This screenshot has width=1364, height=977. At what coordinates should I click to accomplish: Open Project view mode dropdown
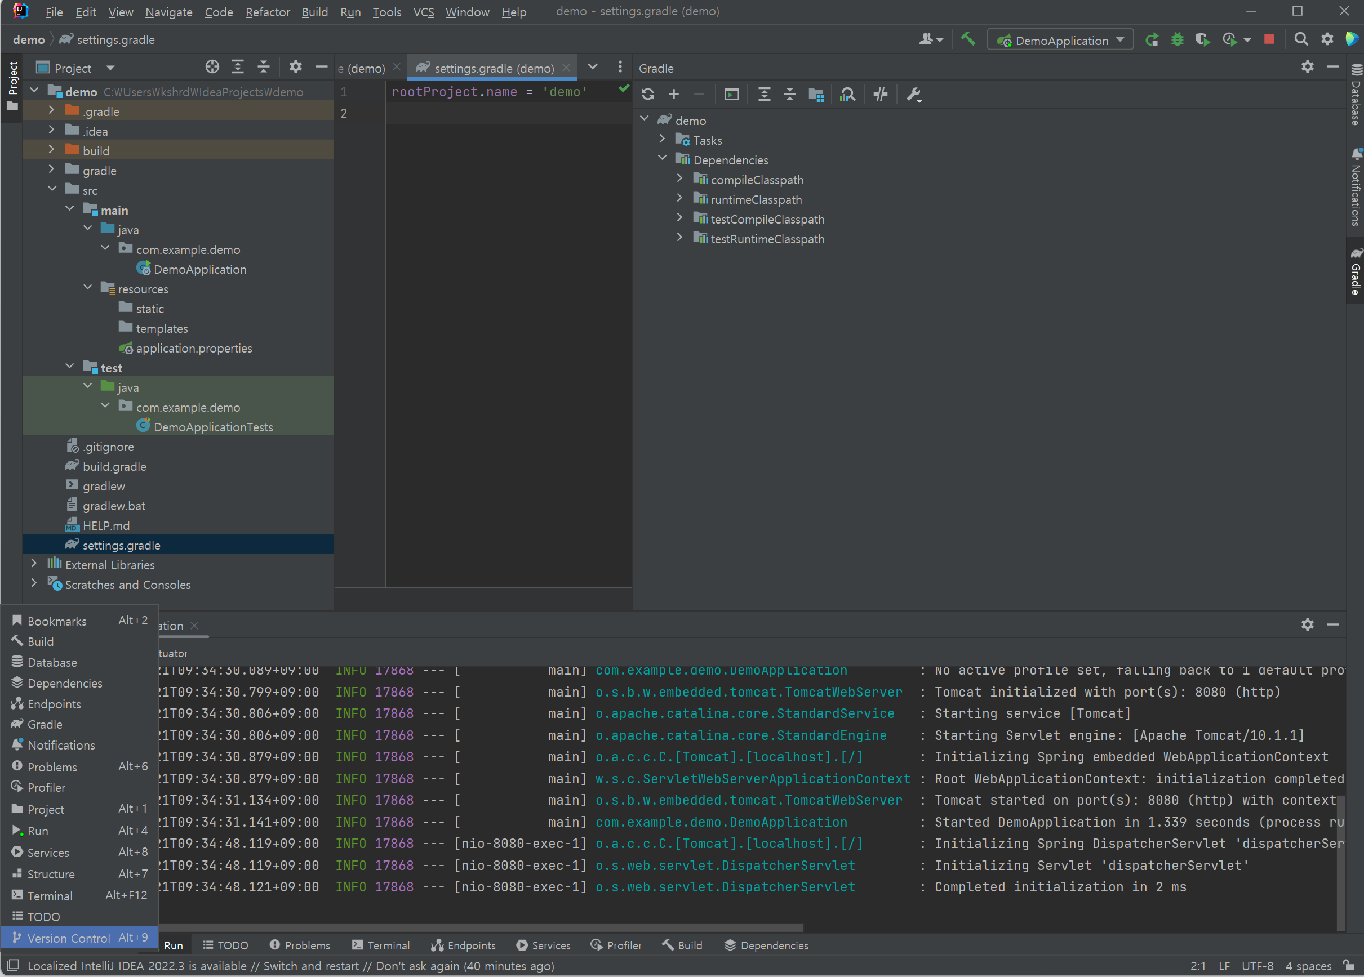(110, 68)
